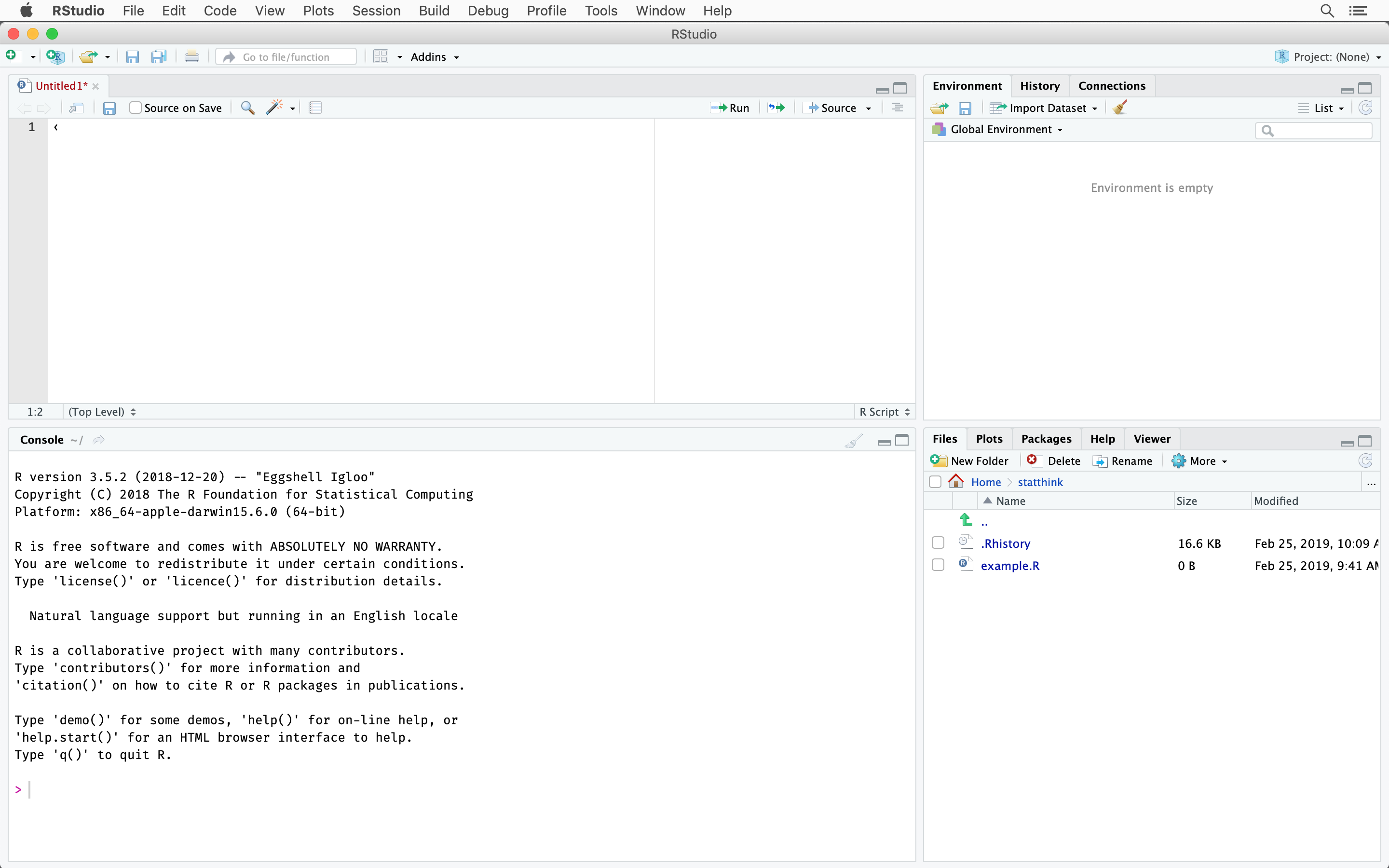Show document outline icon in editor

pyautogui.click(x=898, y=108)
